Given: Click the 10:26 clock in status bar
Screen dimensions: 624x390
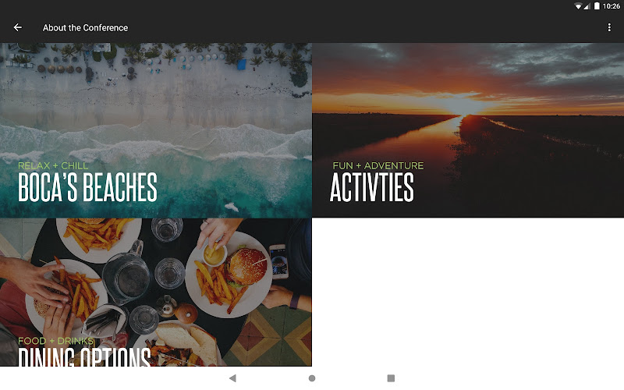Looking at the screenshot, I should click(x=612, y=6).
